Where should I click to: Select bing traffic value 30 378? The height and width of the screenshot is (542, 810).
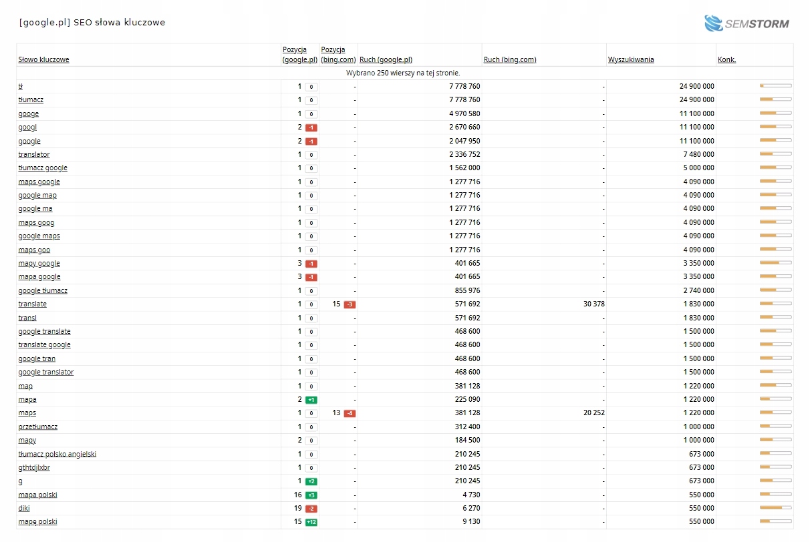point(593,304)
